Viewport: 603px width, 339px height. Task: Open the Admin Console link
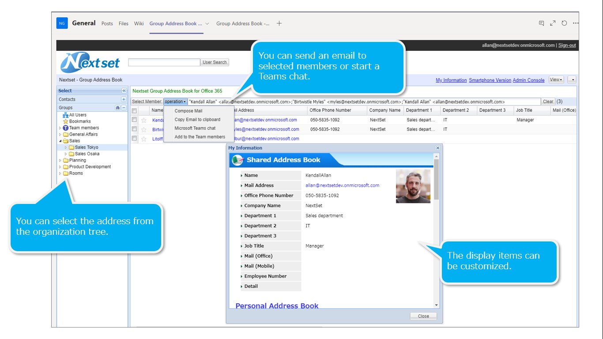click(528, 80)
